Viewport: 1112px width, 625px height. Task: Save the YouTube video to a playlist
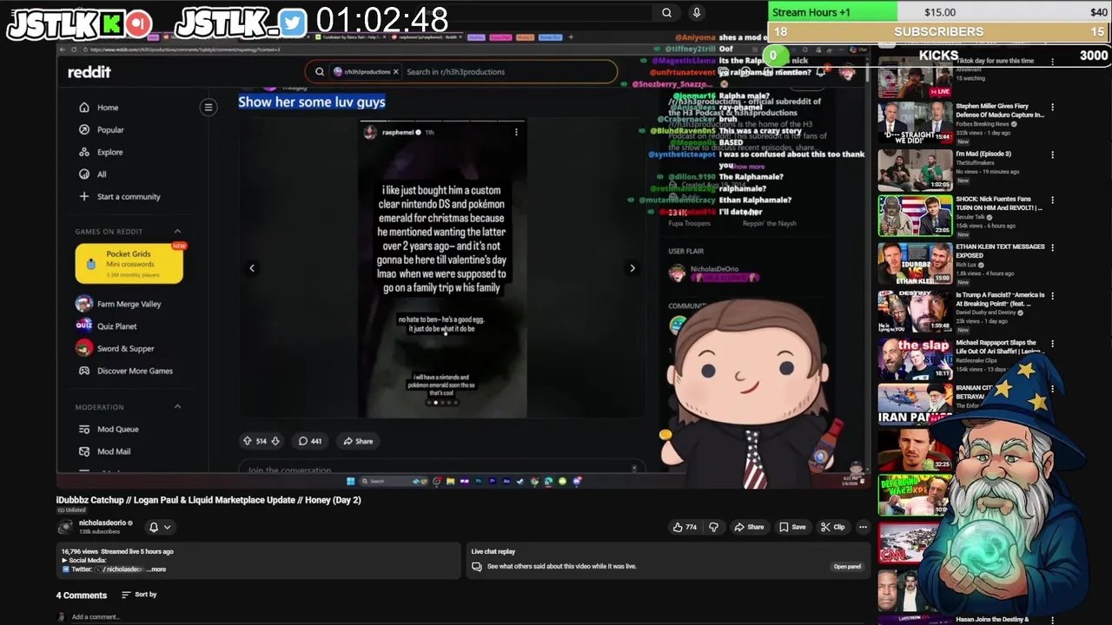[x=792, y=527]
